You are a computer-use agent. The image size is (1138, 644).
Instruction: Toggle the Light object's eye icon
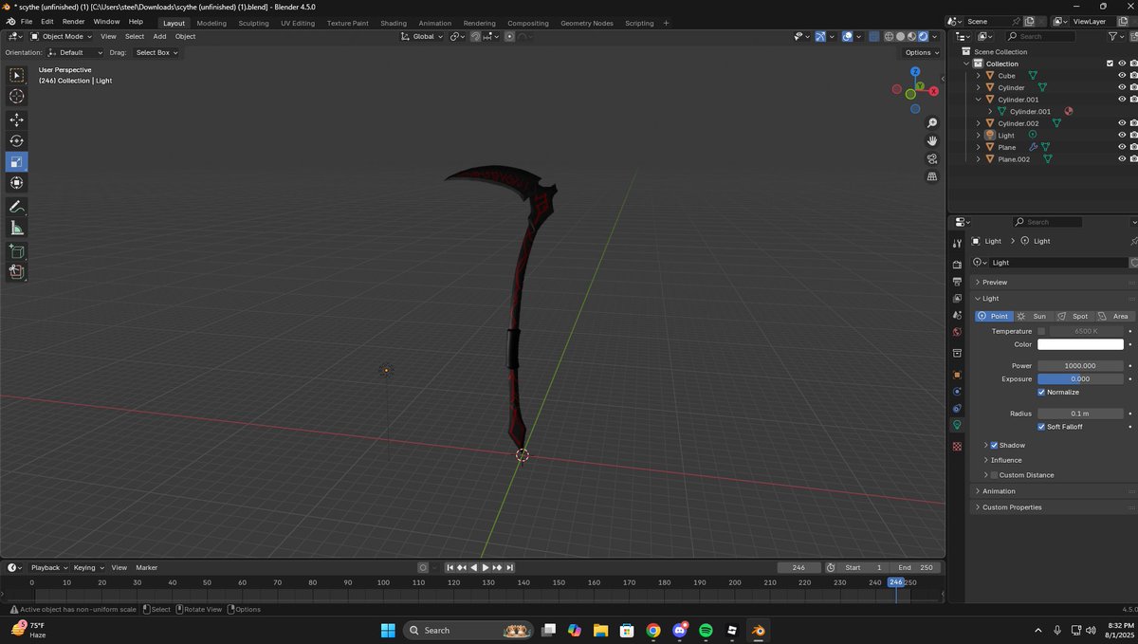click(1122, 136)
